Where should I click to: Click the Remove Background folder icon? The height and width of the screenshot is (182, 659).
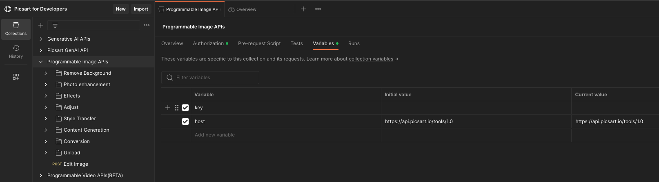(x=59, y=73)
